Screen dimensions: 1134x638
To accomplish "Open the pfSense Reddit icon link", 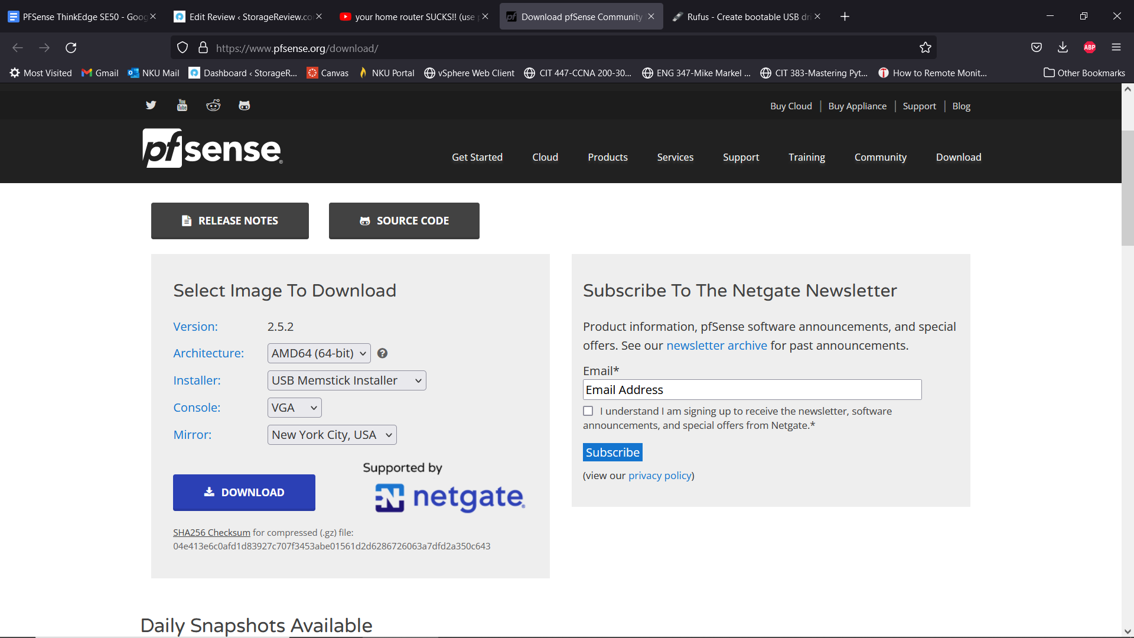I will click(x=213, y=105).
